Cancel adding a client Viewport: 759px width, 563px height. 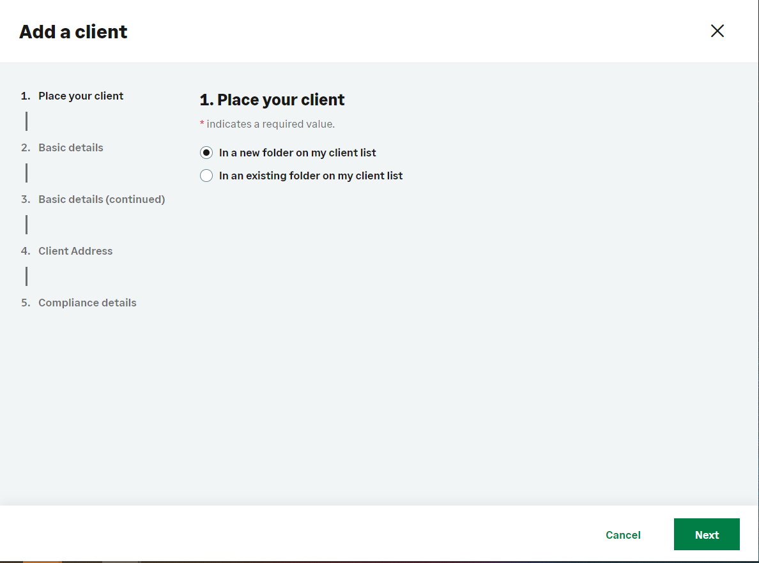point(622,535)
